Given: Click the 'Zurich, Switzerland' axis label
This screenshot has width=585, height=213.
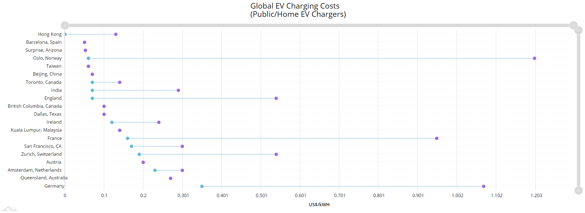Looking at the screenshot, I should [41, 154].
